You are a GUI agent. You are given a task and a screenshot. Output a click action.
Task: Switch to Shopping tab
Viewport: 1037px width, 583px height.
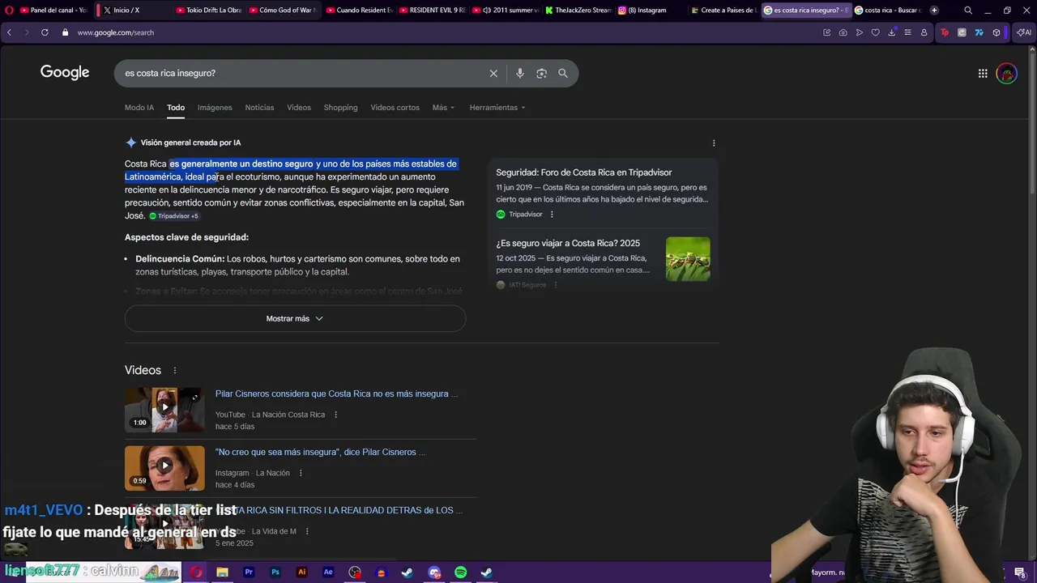340,108
